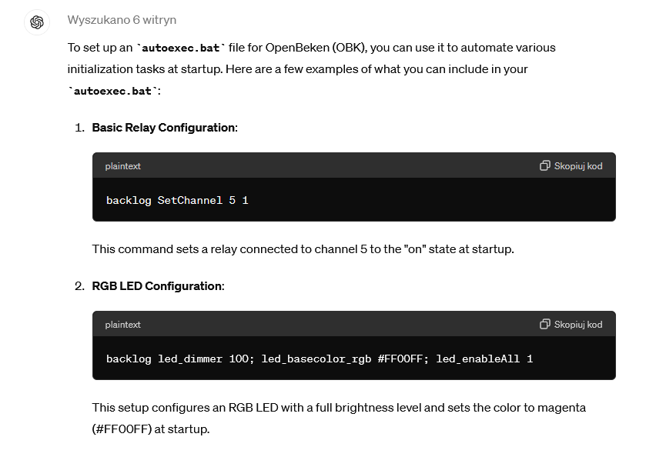Click copy icon in led_dimmer code block
The width and height of the screenshot is (646, 457).
coord(545,325)
